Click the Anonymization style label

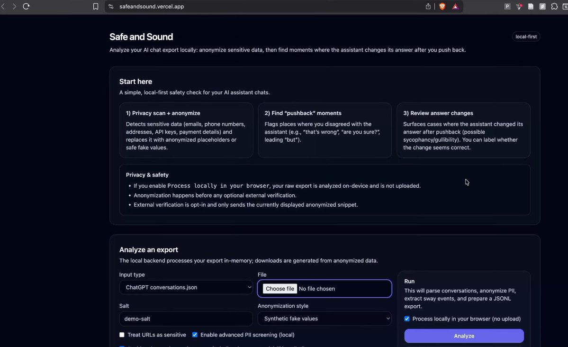pos(283,306)
